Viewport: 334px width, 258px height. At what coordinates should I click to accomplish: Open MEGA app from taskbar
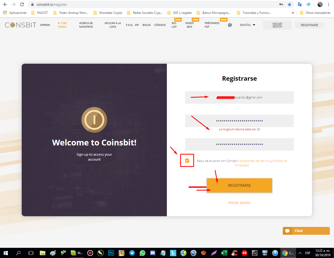click(245, 253)
